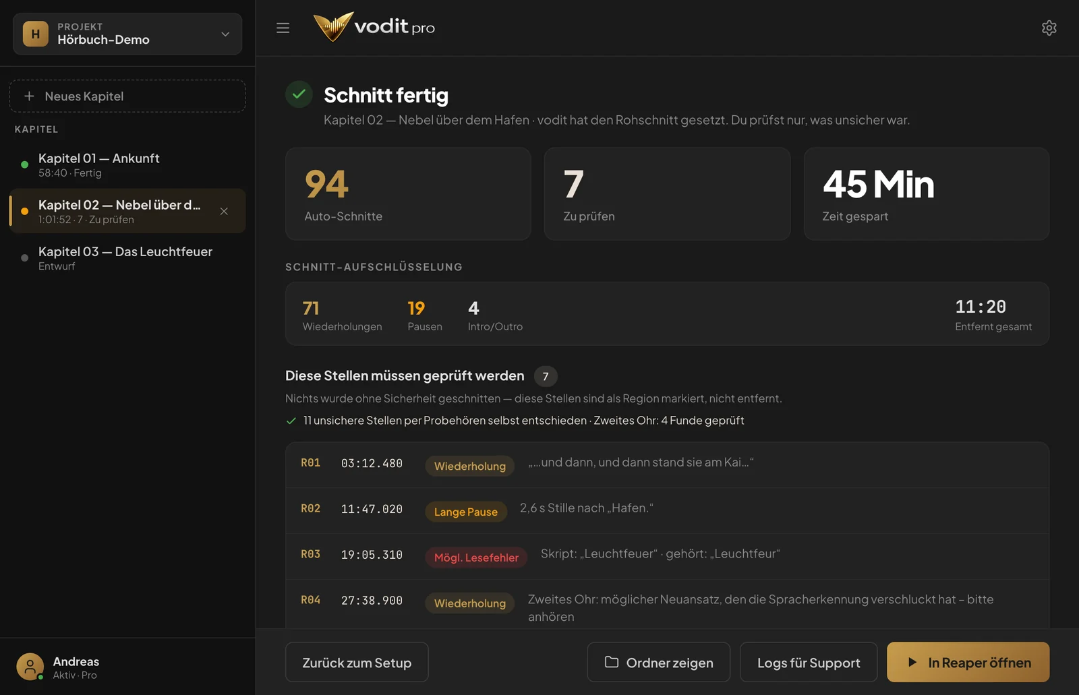The height and width of the screenshot is (695, 1079).
Task: Select review row R04 at 27:38.900
Action: click(667, 605)
